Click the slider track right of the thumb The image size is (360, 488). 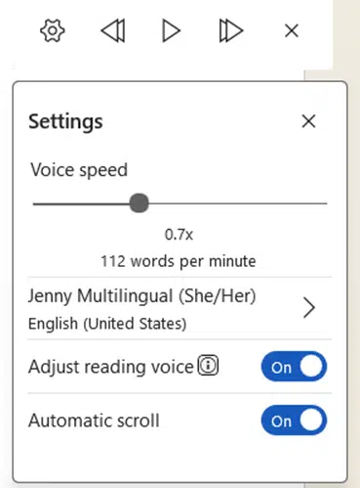coord(238,203)
